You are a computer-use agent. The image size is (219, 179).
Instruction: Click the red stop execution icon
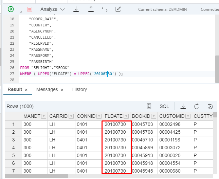[x=30, y=9]
